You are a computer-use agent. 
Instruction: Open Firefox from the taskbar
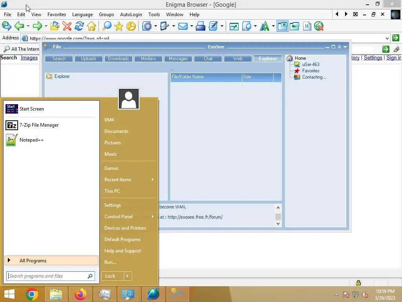pos(80,294)
